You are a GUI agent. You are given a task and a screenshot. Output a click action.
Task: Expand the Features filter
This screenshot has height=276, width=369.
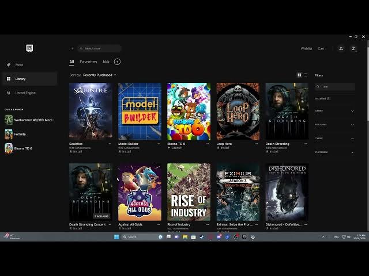coord(334,125)
